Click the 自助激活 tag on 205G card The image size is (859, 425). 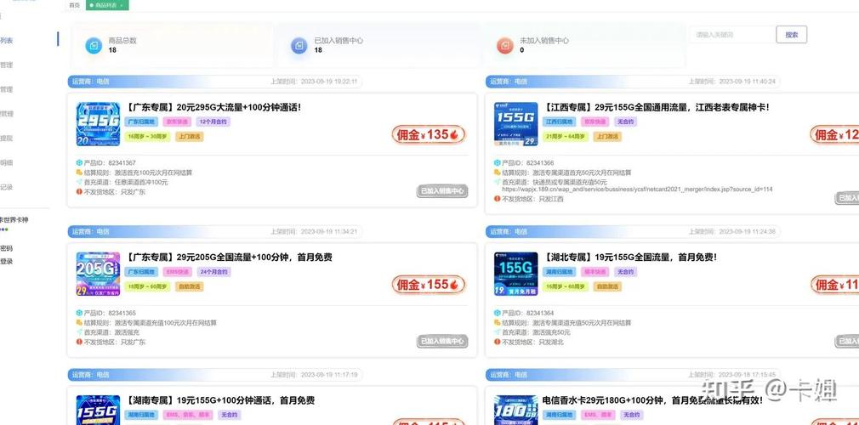click(x=190, y=286)
